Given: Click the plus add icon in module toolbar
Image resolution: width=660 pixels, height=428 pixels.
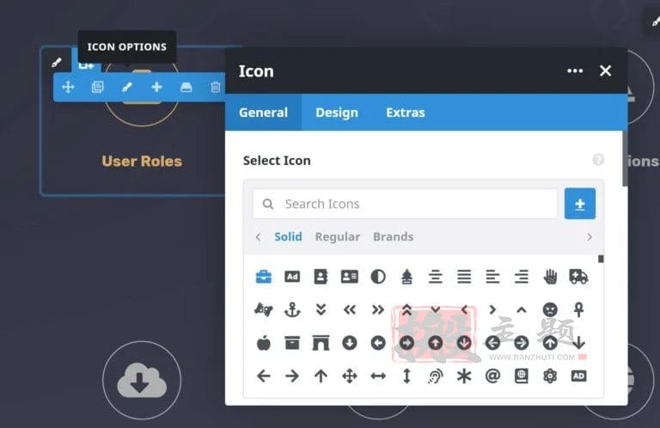Looking at the screenshot, I should [156, 87].
